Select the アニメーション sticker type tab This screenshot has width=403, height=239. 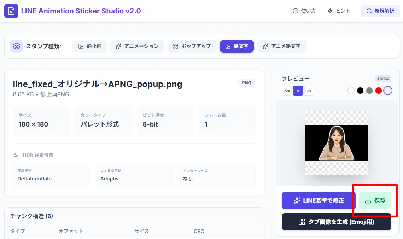(137, 46)
